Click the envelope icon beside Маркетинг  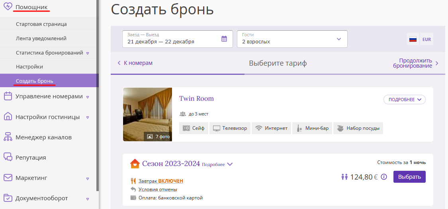coord(8,178)
